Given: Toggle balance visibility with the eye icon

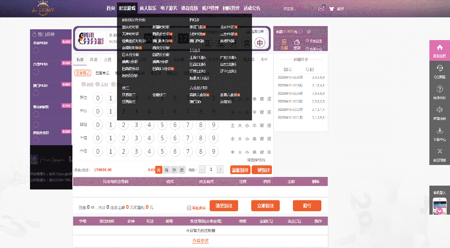Looking at the screenshot, I should point(309,32).
